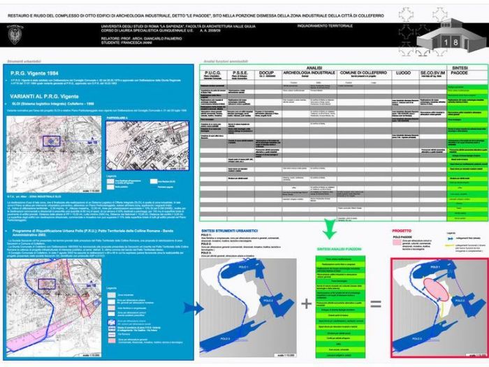Click the gray equals sign before Progetto
The height and width of the screenshot is (367, 489).
375,305
